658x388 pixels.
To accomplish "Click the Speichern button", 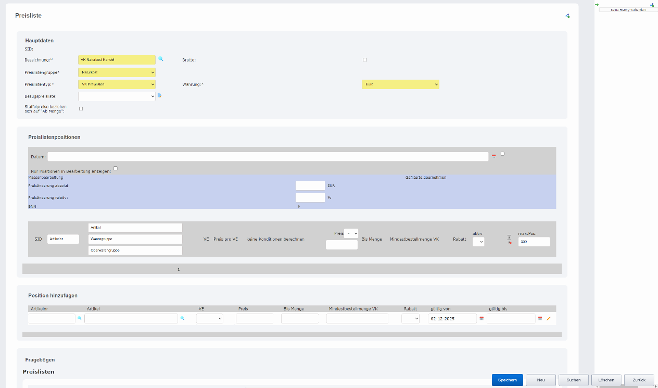I will (507, 380).
